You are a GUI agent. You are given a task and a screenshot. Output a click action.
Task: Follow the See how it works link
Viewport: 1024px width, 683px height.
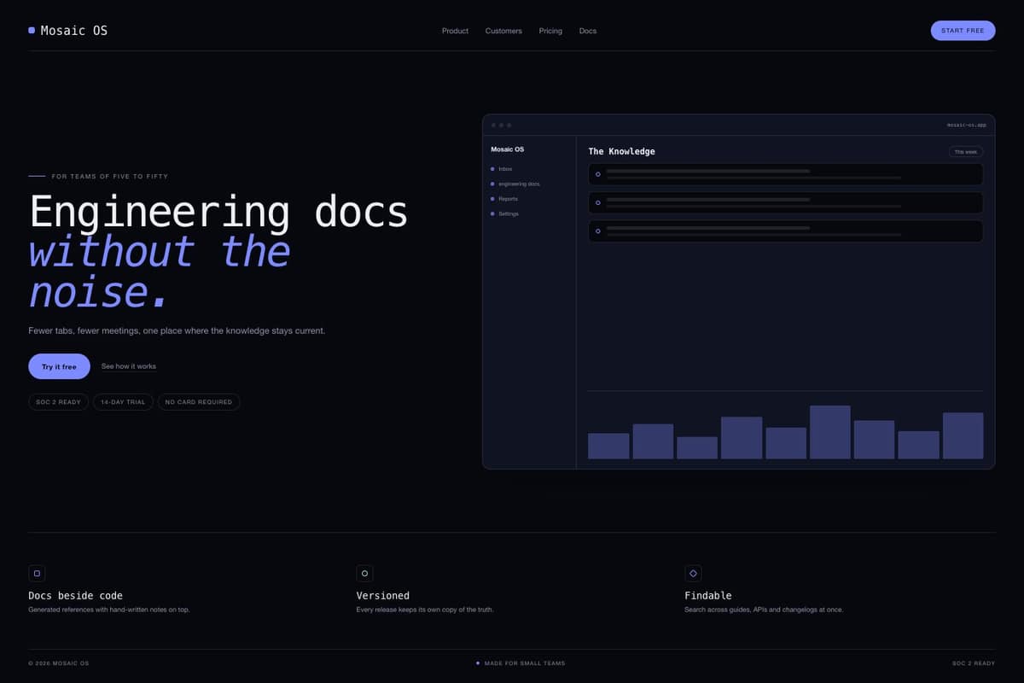point(129,366)
